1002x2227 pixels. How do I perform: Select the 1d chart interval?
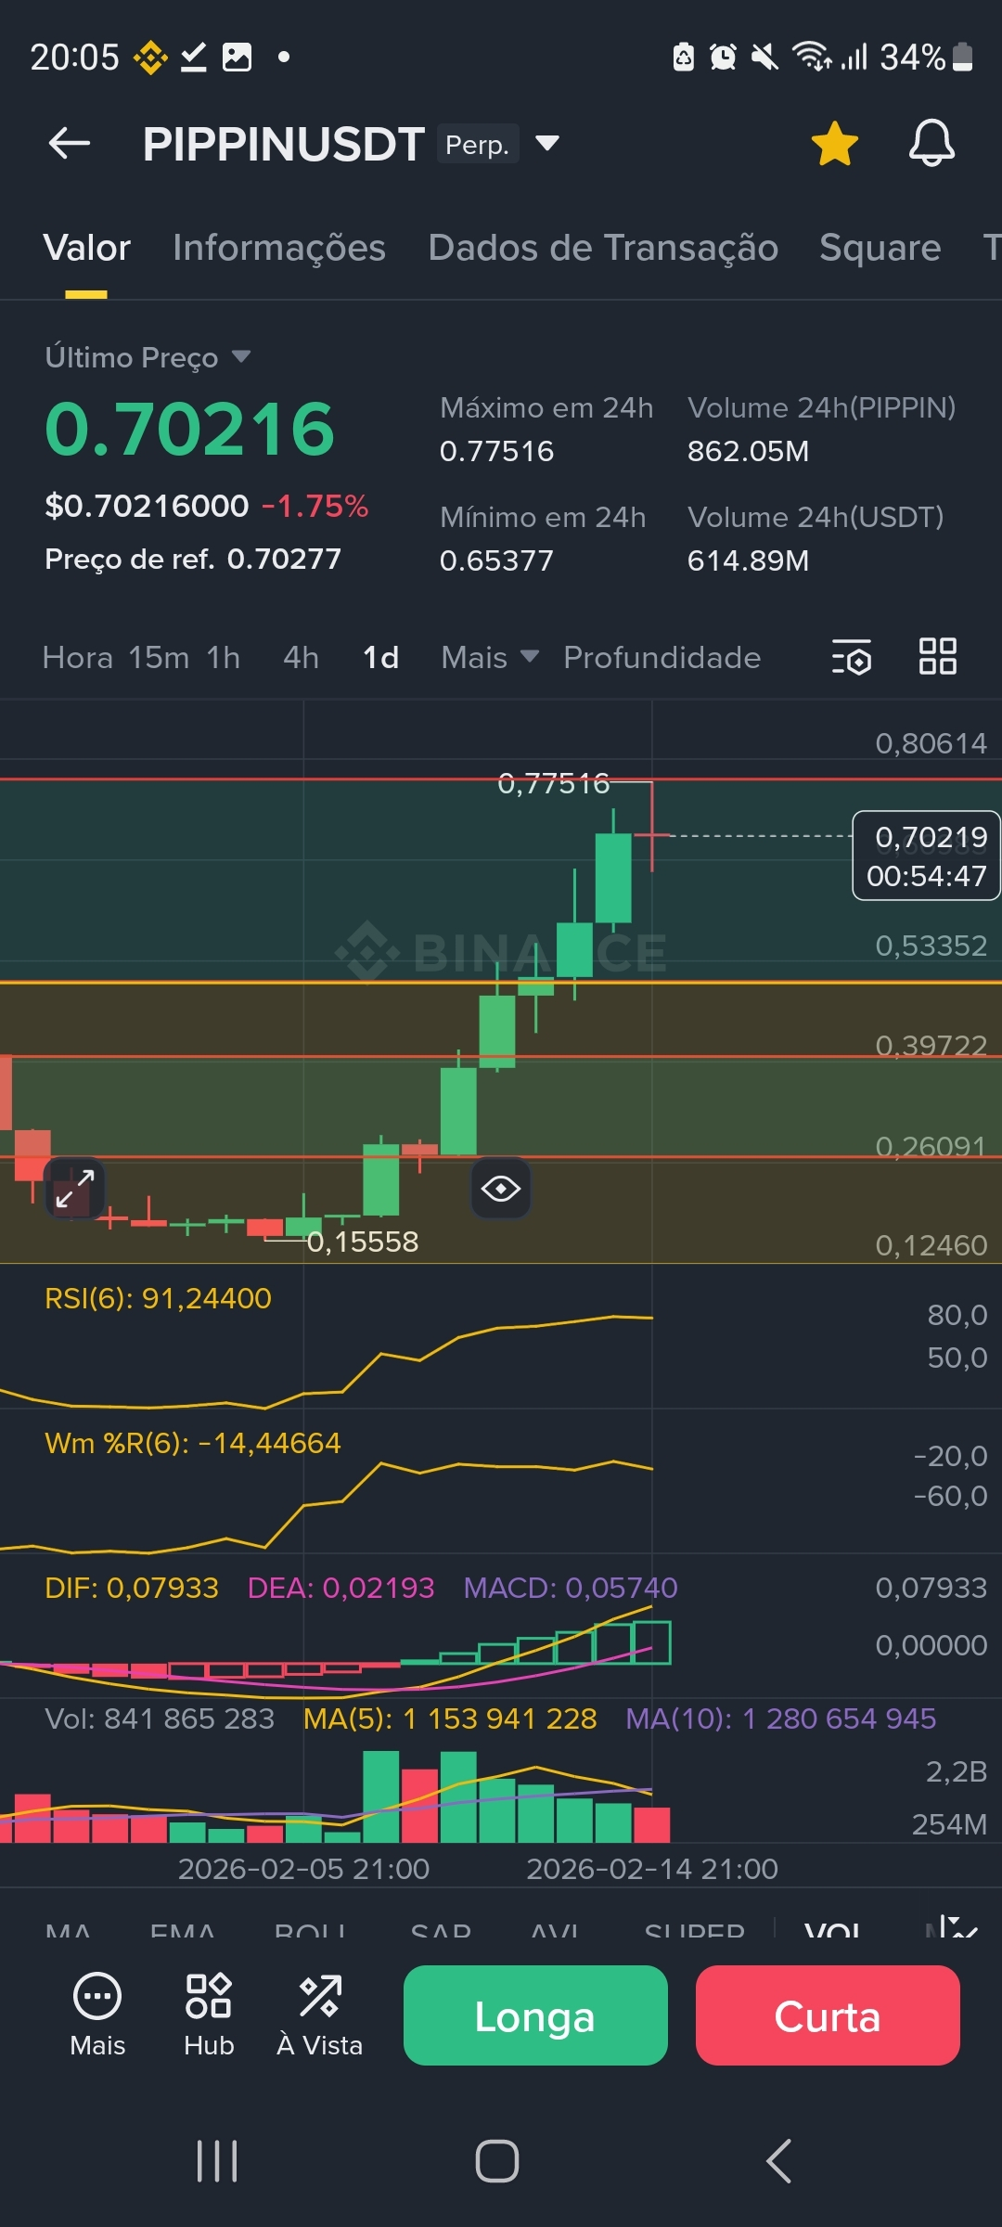coord(380,658)
